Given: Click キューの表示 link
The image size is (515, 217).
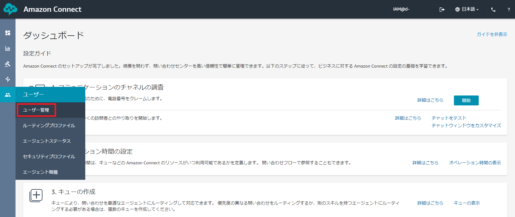Looking at the screenshot, I should [467, 203].
